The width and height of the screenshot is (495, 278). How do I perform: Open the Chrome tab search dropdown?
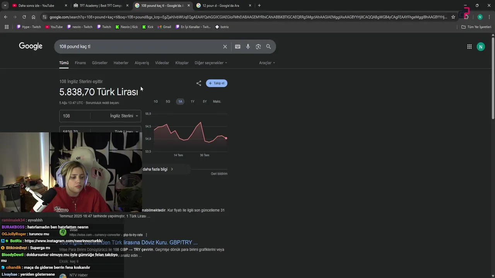click(5, 5)
